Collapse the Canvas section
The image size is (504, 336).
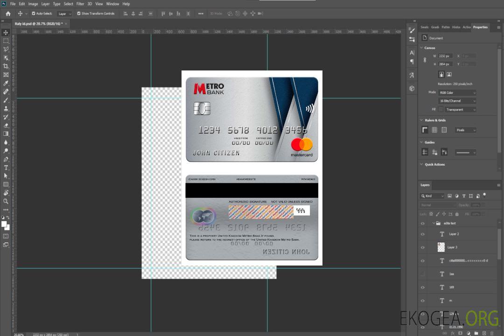[x=421, y=48]
